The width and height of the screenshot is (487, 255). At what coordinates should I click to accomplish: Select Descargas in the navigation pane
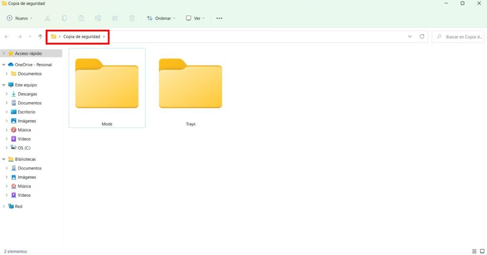[x=27, y=94]
